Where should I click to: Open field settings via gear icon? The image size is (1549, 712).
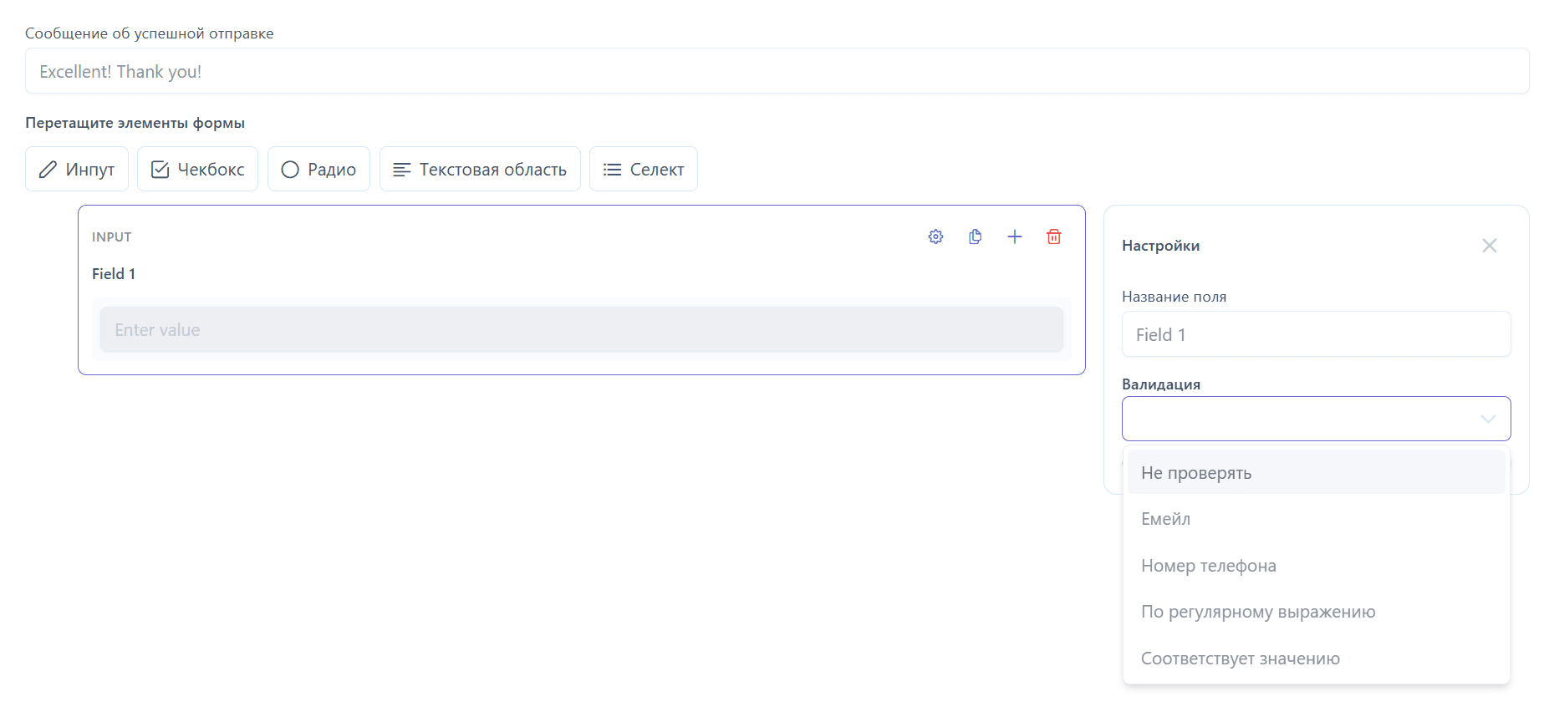tap(935, 236)
